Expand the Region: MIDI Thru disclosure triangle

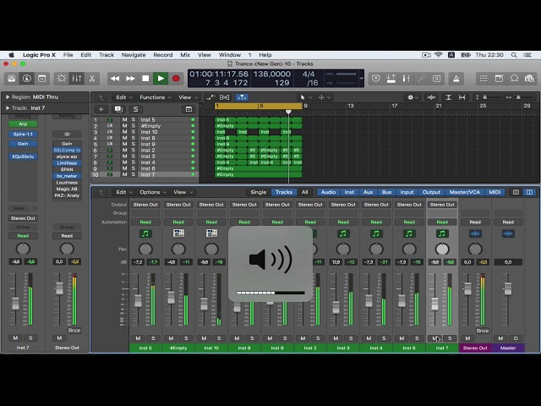[8, 97]
